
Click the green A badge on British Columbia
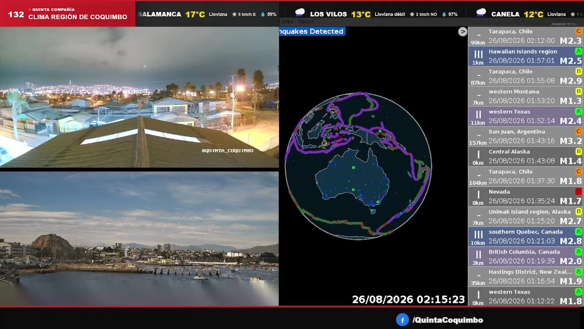(579, 252)
